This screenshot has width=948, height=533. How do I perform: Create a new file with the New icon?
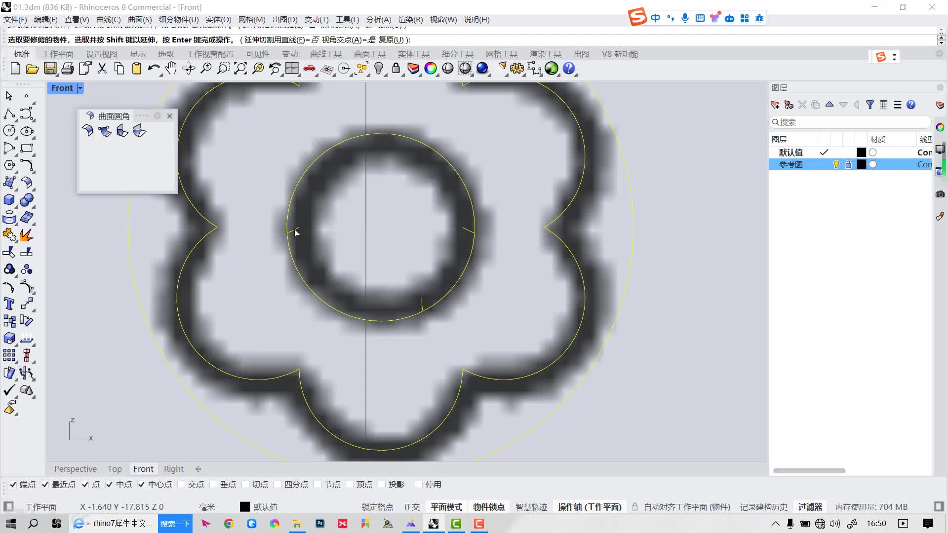(x=15, y=69)
